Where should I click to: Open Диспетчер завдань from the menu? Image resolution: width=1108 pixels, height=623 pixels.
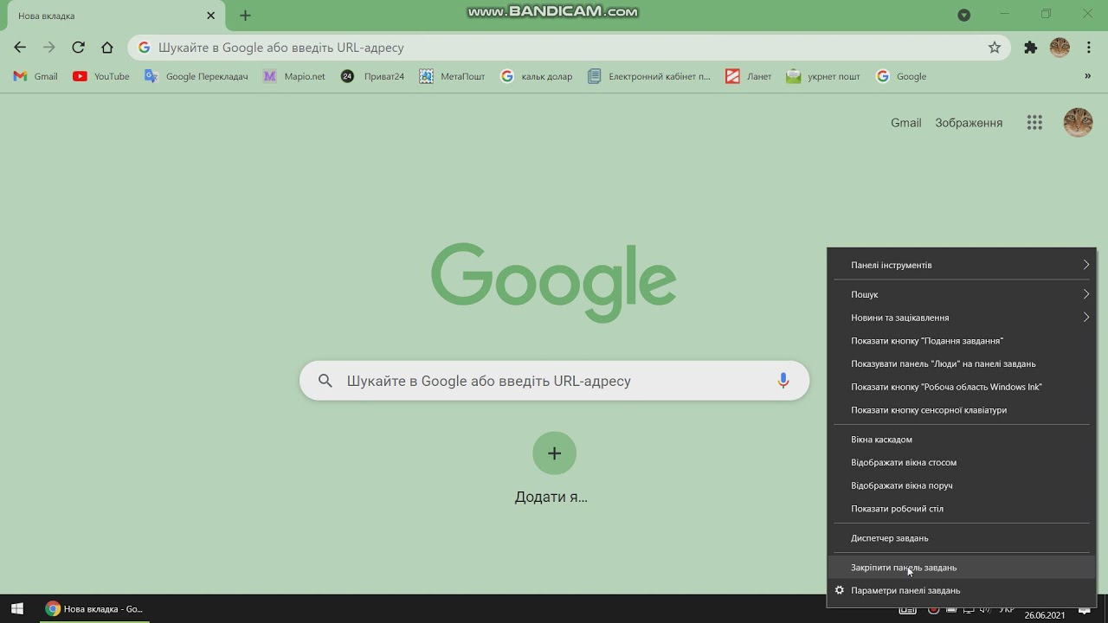(962, 538)
